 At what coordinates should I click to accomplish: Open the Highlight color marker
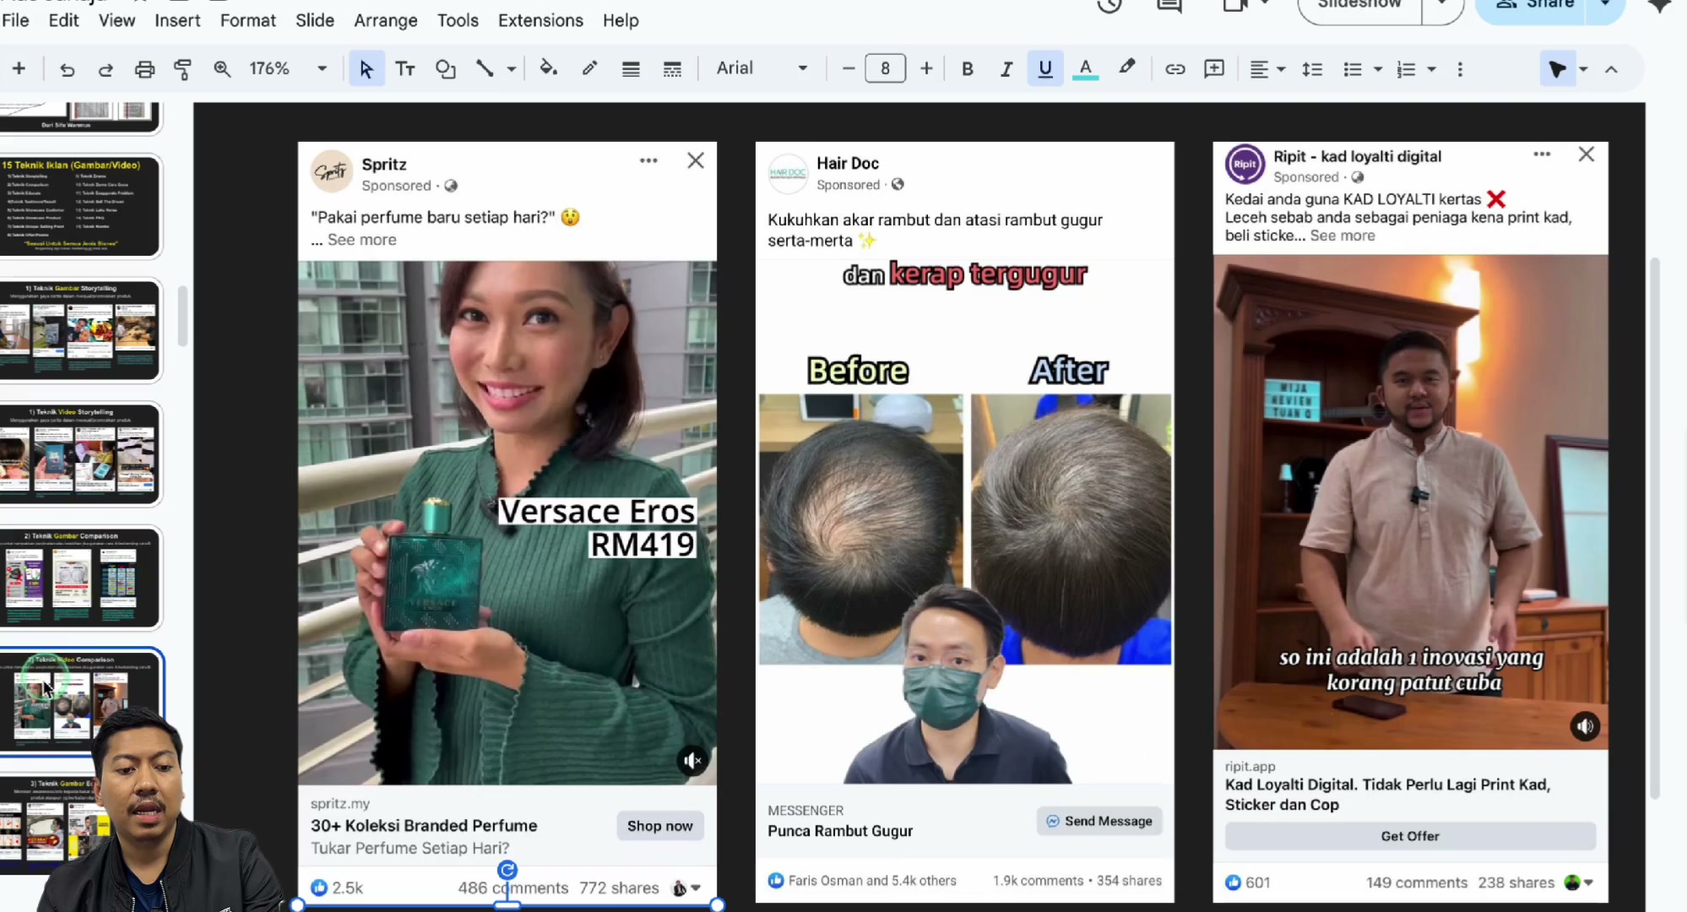point(1126,68)
